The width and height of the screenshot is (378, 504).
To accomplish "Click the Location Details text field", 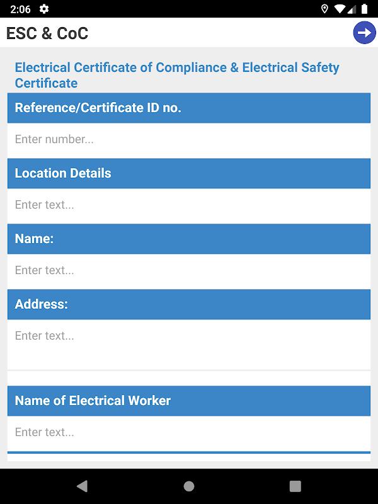I will (x=189, y=205).
